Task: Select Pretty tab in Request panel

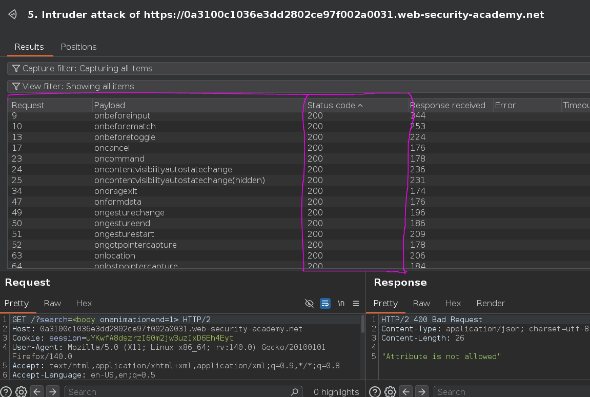Action: (x=16, y=303)
